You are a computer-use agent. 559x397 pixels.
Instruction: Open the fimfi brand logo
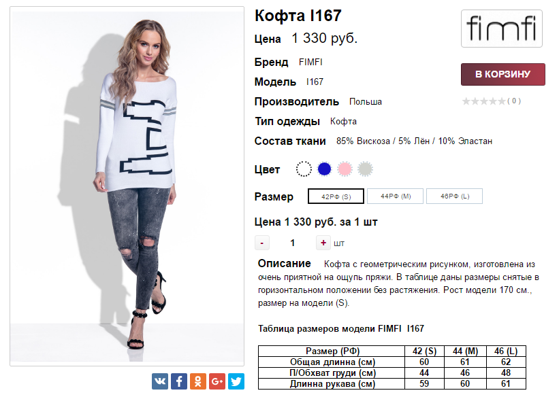(x=502, y=29)
